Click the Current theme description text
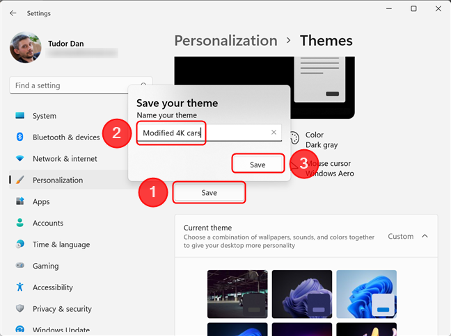Image resolution: width=451 pixels, height=336 pixels. point(279,242)
